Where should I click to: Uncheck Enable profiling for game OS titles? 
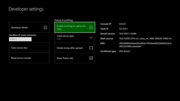pyautogui.click(x=91, y=27)
